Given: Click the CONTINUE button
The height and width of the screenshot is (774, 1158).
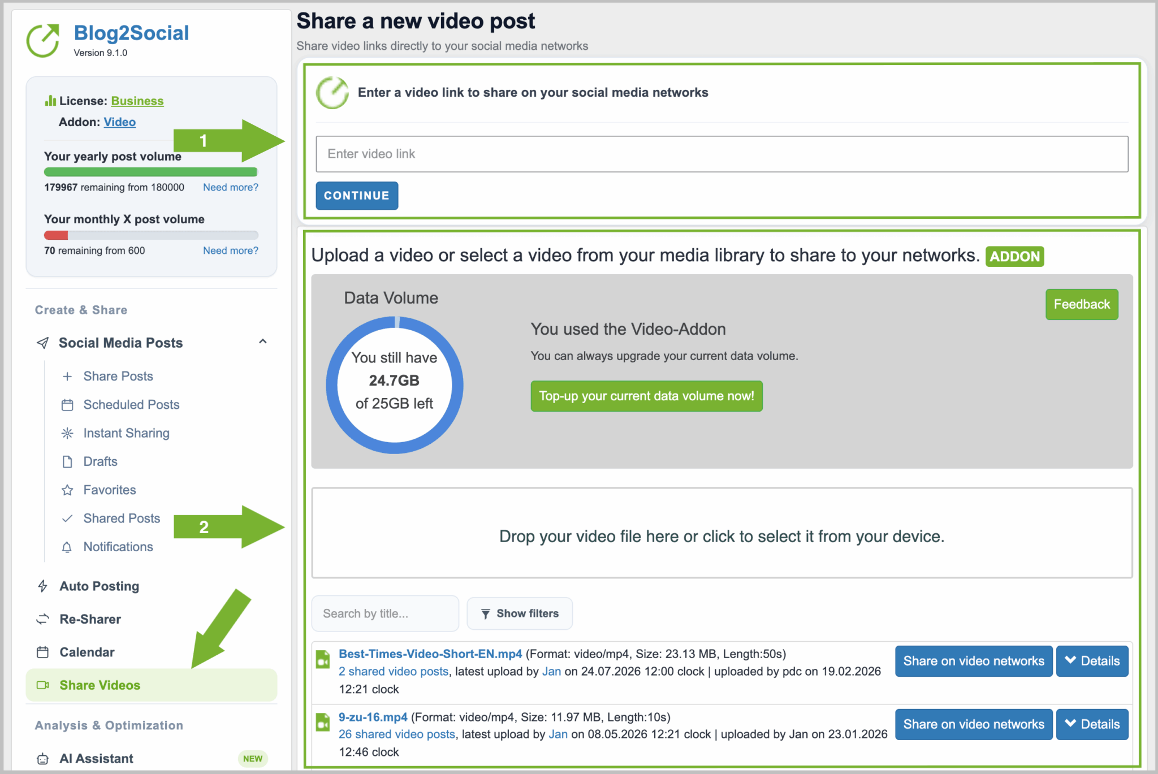Looking at the screenshot, I should pos(357,196).
